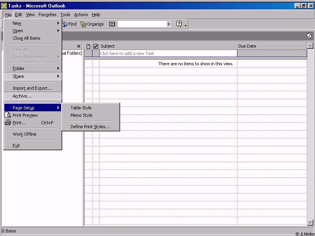Viewport: 315px width, 236px height.
Task: Open the Address Book icon
Action: click(112, 24)
